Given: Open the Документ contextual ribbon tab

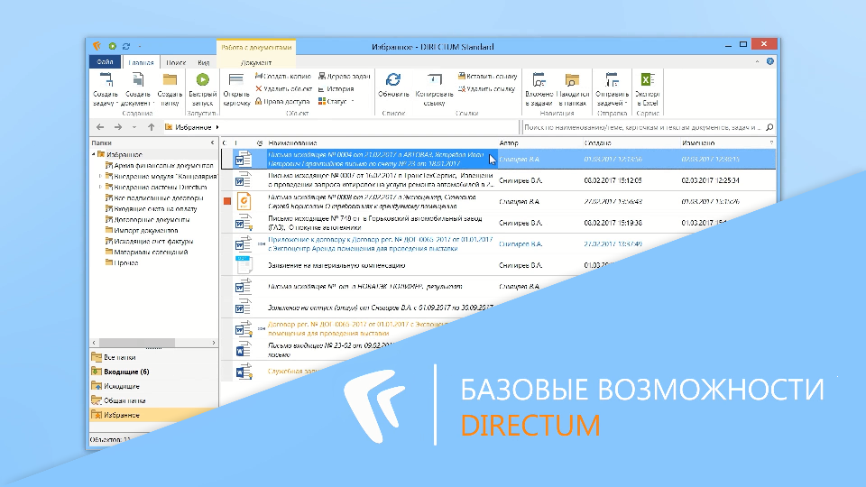Looking at the screenshot, I should [x=256, y=62].
